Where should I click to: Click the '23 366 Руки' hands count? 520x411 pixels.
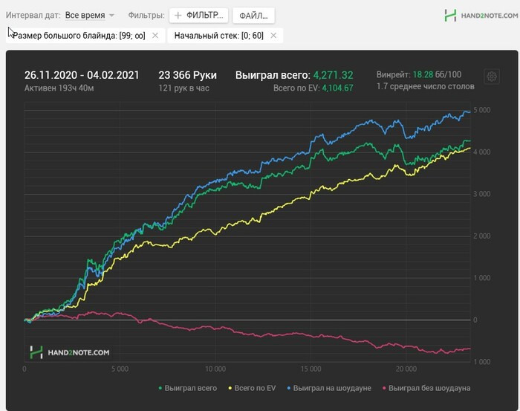[188, 75]
